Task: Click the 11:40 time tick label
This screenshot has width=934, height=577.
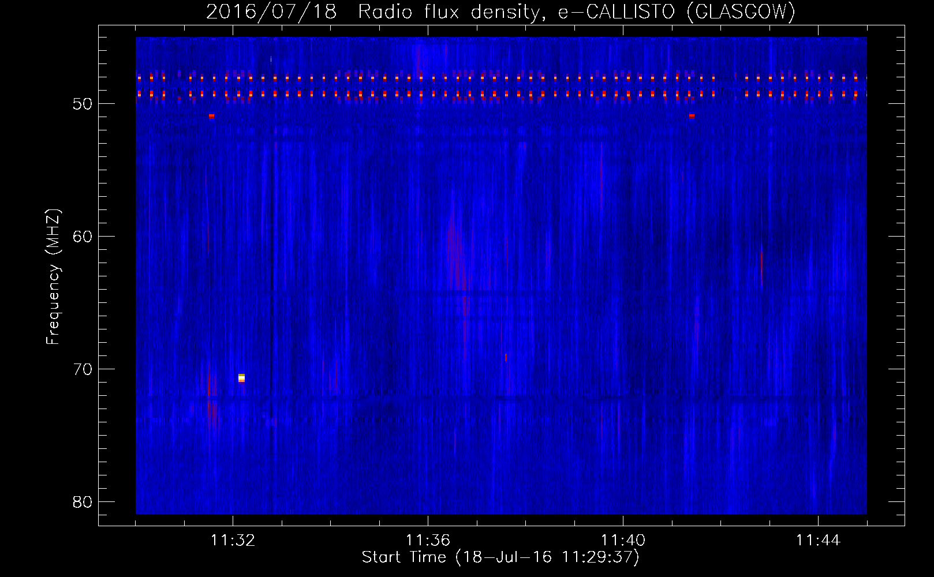Action: coord(623,540)
